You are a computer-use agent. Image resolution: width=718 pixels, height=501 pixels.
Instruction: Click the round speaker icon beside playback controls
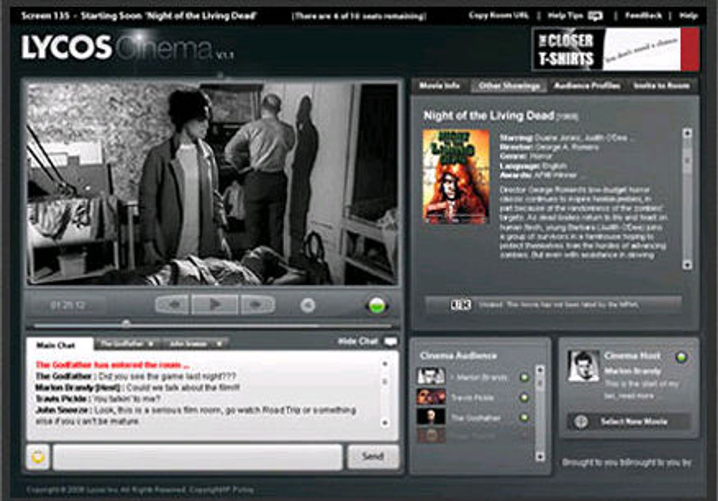click(308, 305)
